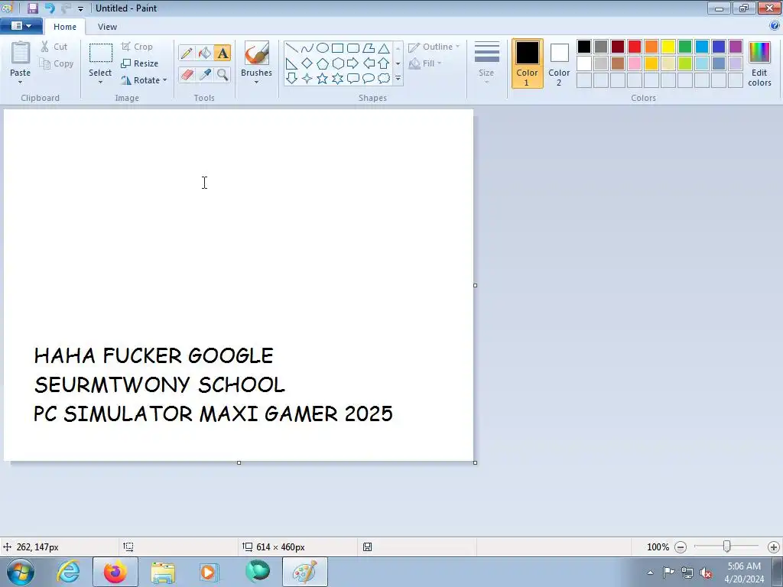Open the Rotate dropdown menu
Image resolution: width=783 pixels, height=587 pixels.
click(x=164, y=79)
